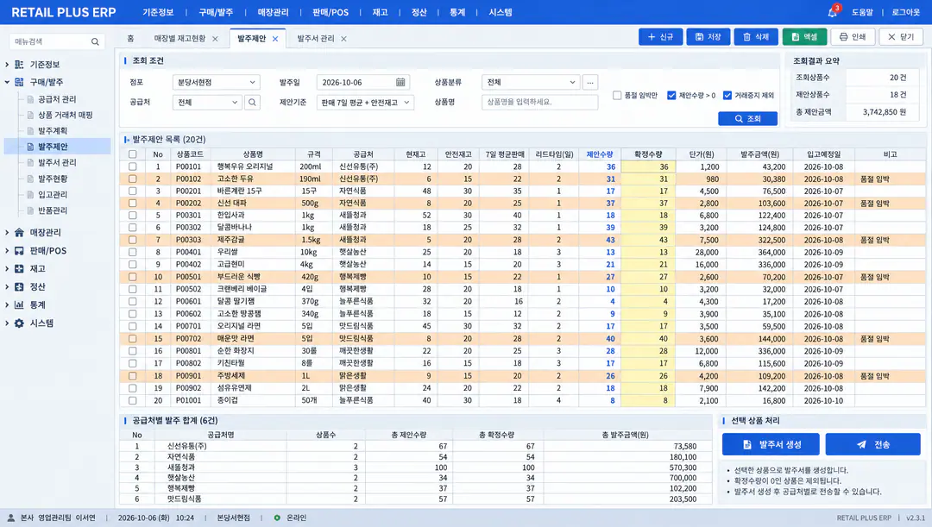Open the calendar picker for 발주일
932x527 pixels.
400,83
